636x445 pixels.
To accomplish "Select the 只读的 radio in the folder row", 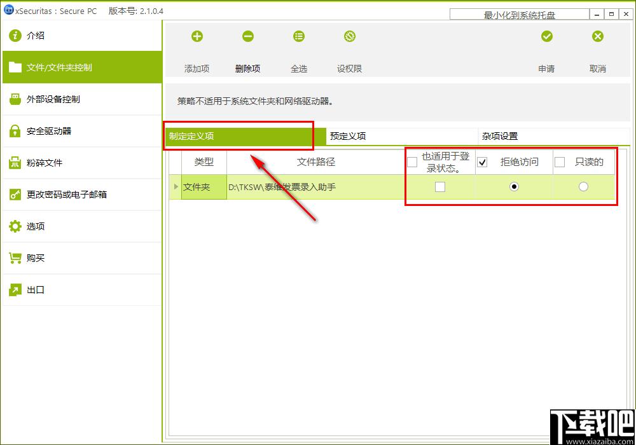I will (x=583, y=187).
